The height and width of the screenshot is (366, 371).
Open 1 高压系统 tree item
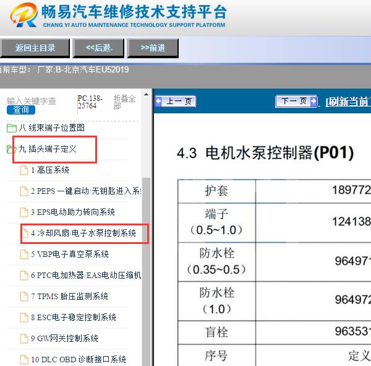point(50,170)
